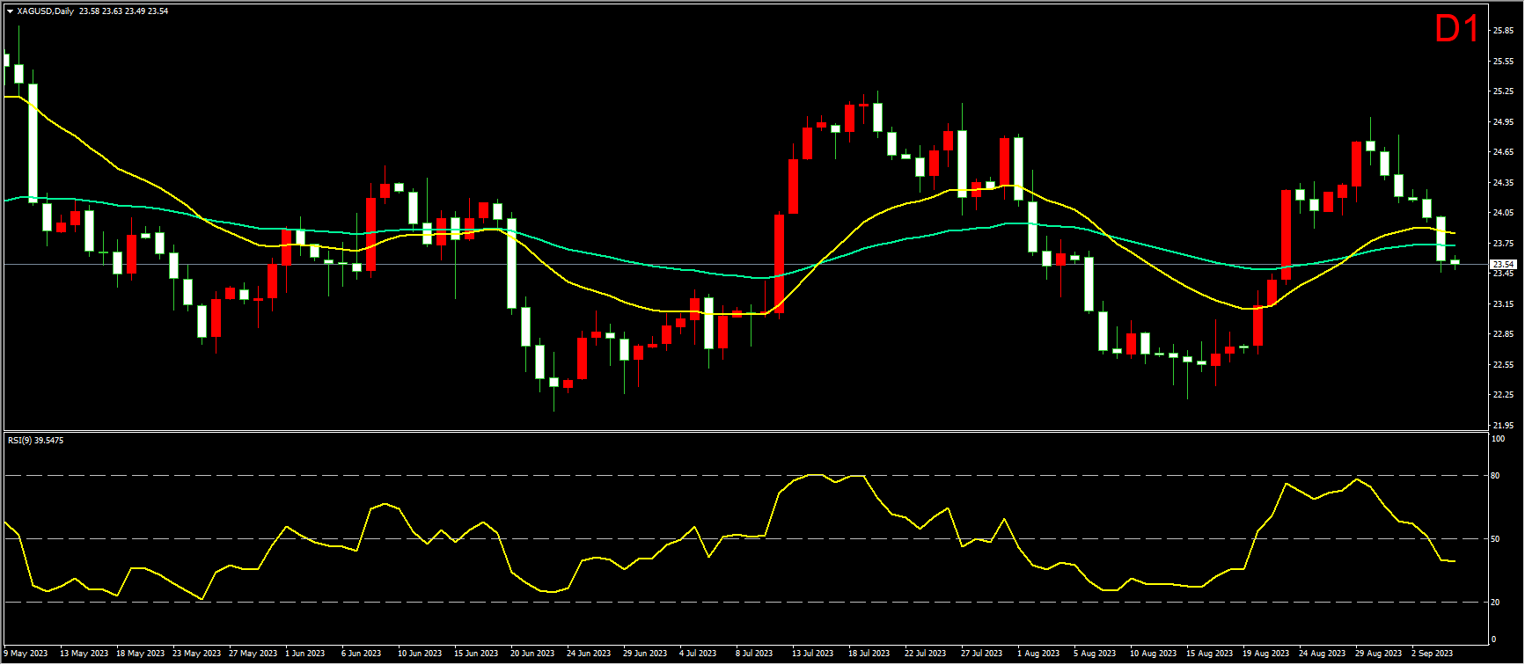Viewport: 1525px width, 665px height.
Task: Click the 27 May 2023 date label
Action: (253, 654)
